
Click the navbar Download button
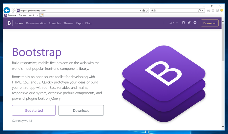(210, 23)
